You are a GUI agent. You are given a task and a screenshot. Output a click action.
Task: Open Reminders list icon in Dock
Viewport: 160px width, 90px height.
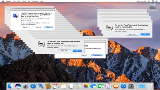coord(71,86)
